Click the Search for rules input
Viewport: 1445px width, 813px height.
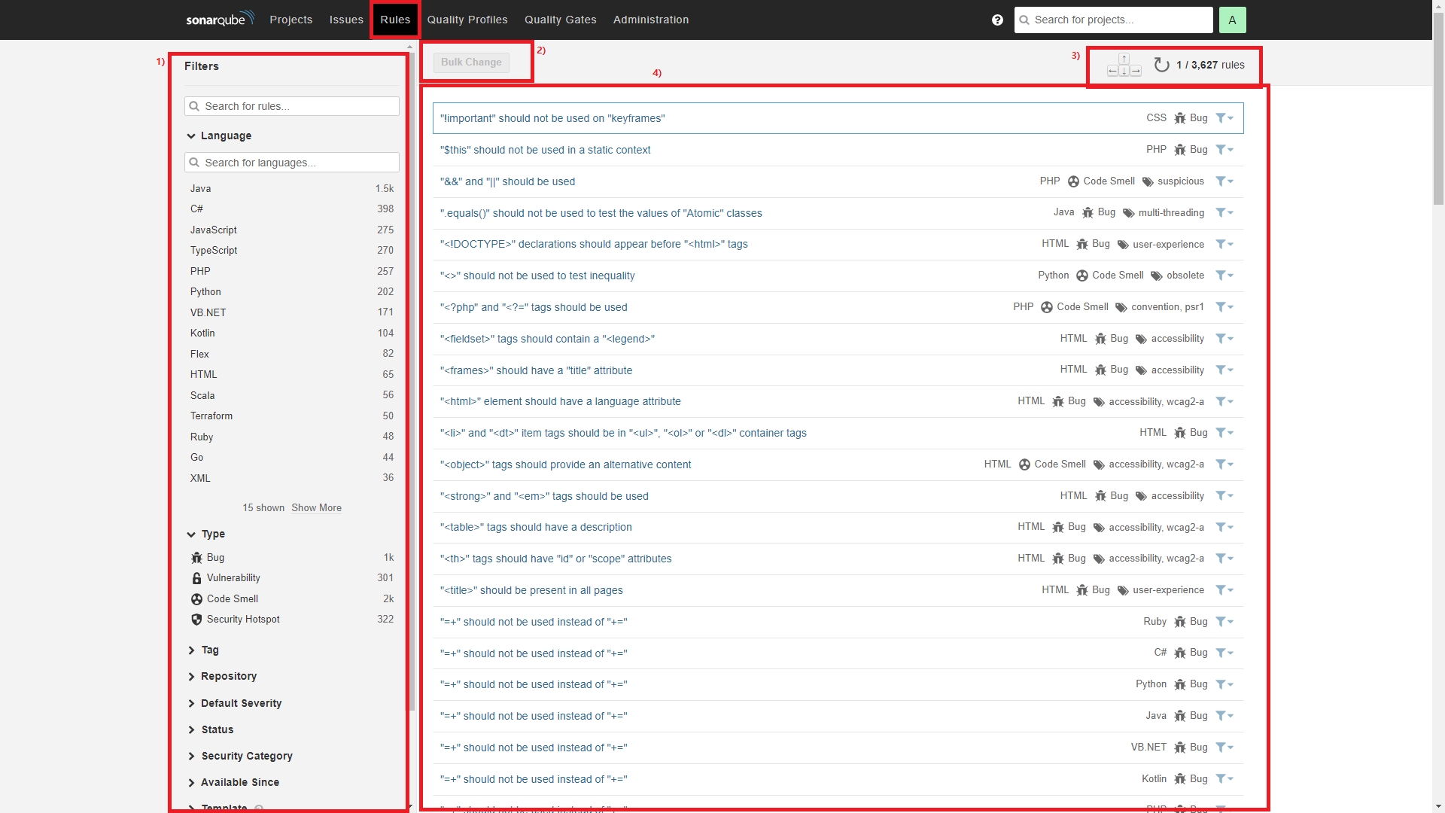tap(292, 107)
